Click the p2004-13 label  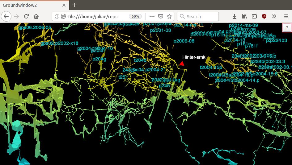tap(235, 40)
